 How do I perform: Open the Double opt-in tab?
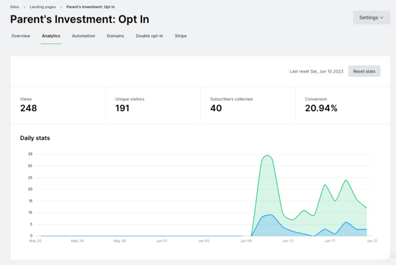(x=149, y=36)
